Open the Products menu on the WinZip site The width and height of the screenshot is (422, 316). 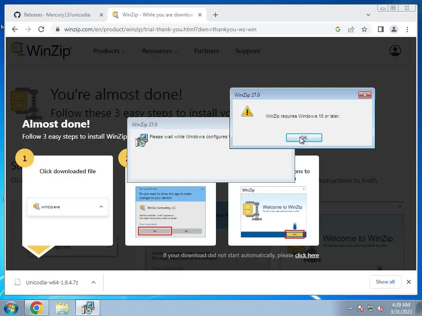(108, 51)
